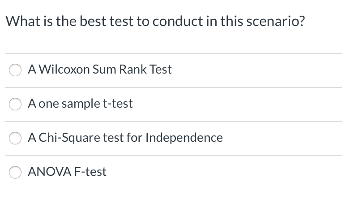This screenshot has height=201, width=342.
Task: Click the 'ANOVA F-test' label text
Action: click(x=67, y=172)
